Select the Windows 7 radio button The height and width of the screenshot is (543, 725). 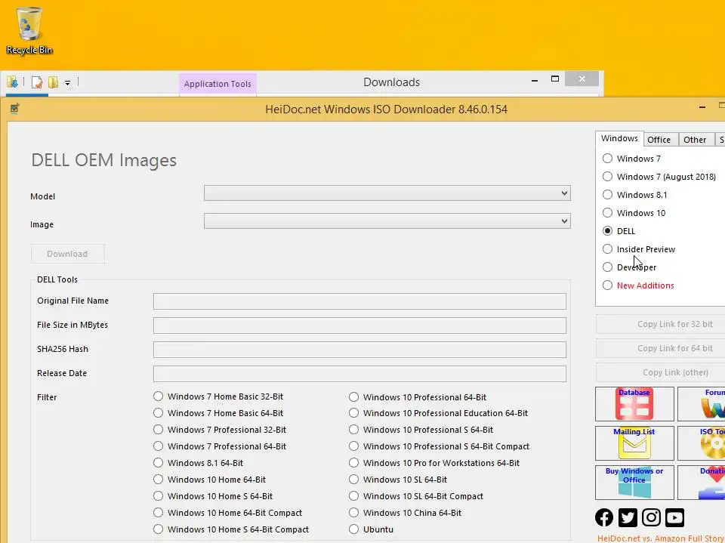607,159
